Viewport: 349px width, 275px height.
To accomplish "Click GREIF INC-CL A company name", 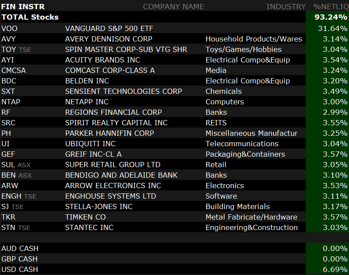I will 93,154.
